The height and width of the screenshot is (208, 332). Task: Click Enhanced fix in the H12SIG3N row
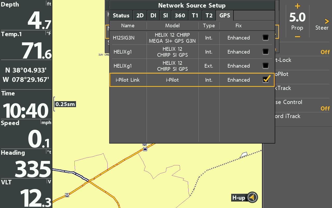[x=239, y=38]
